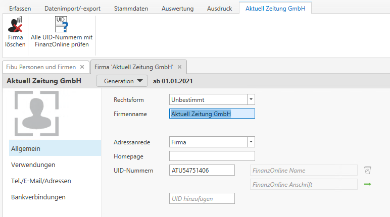Image resolution: width=390 pixels, height=217 pixels.
Task: Open the Stammdaten ribbon tab
Action: 131,9
